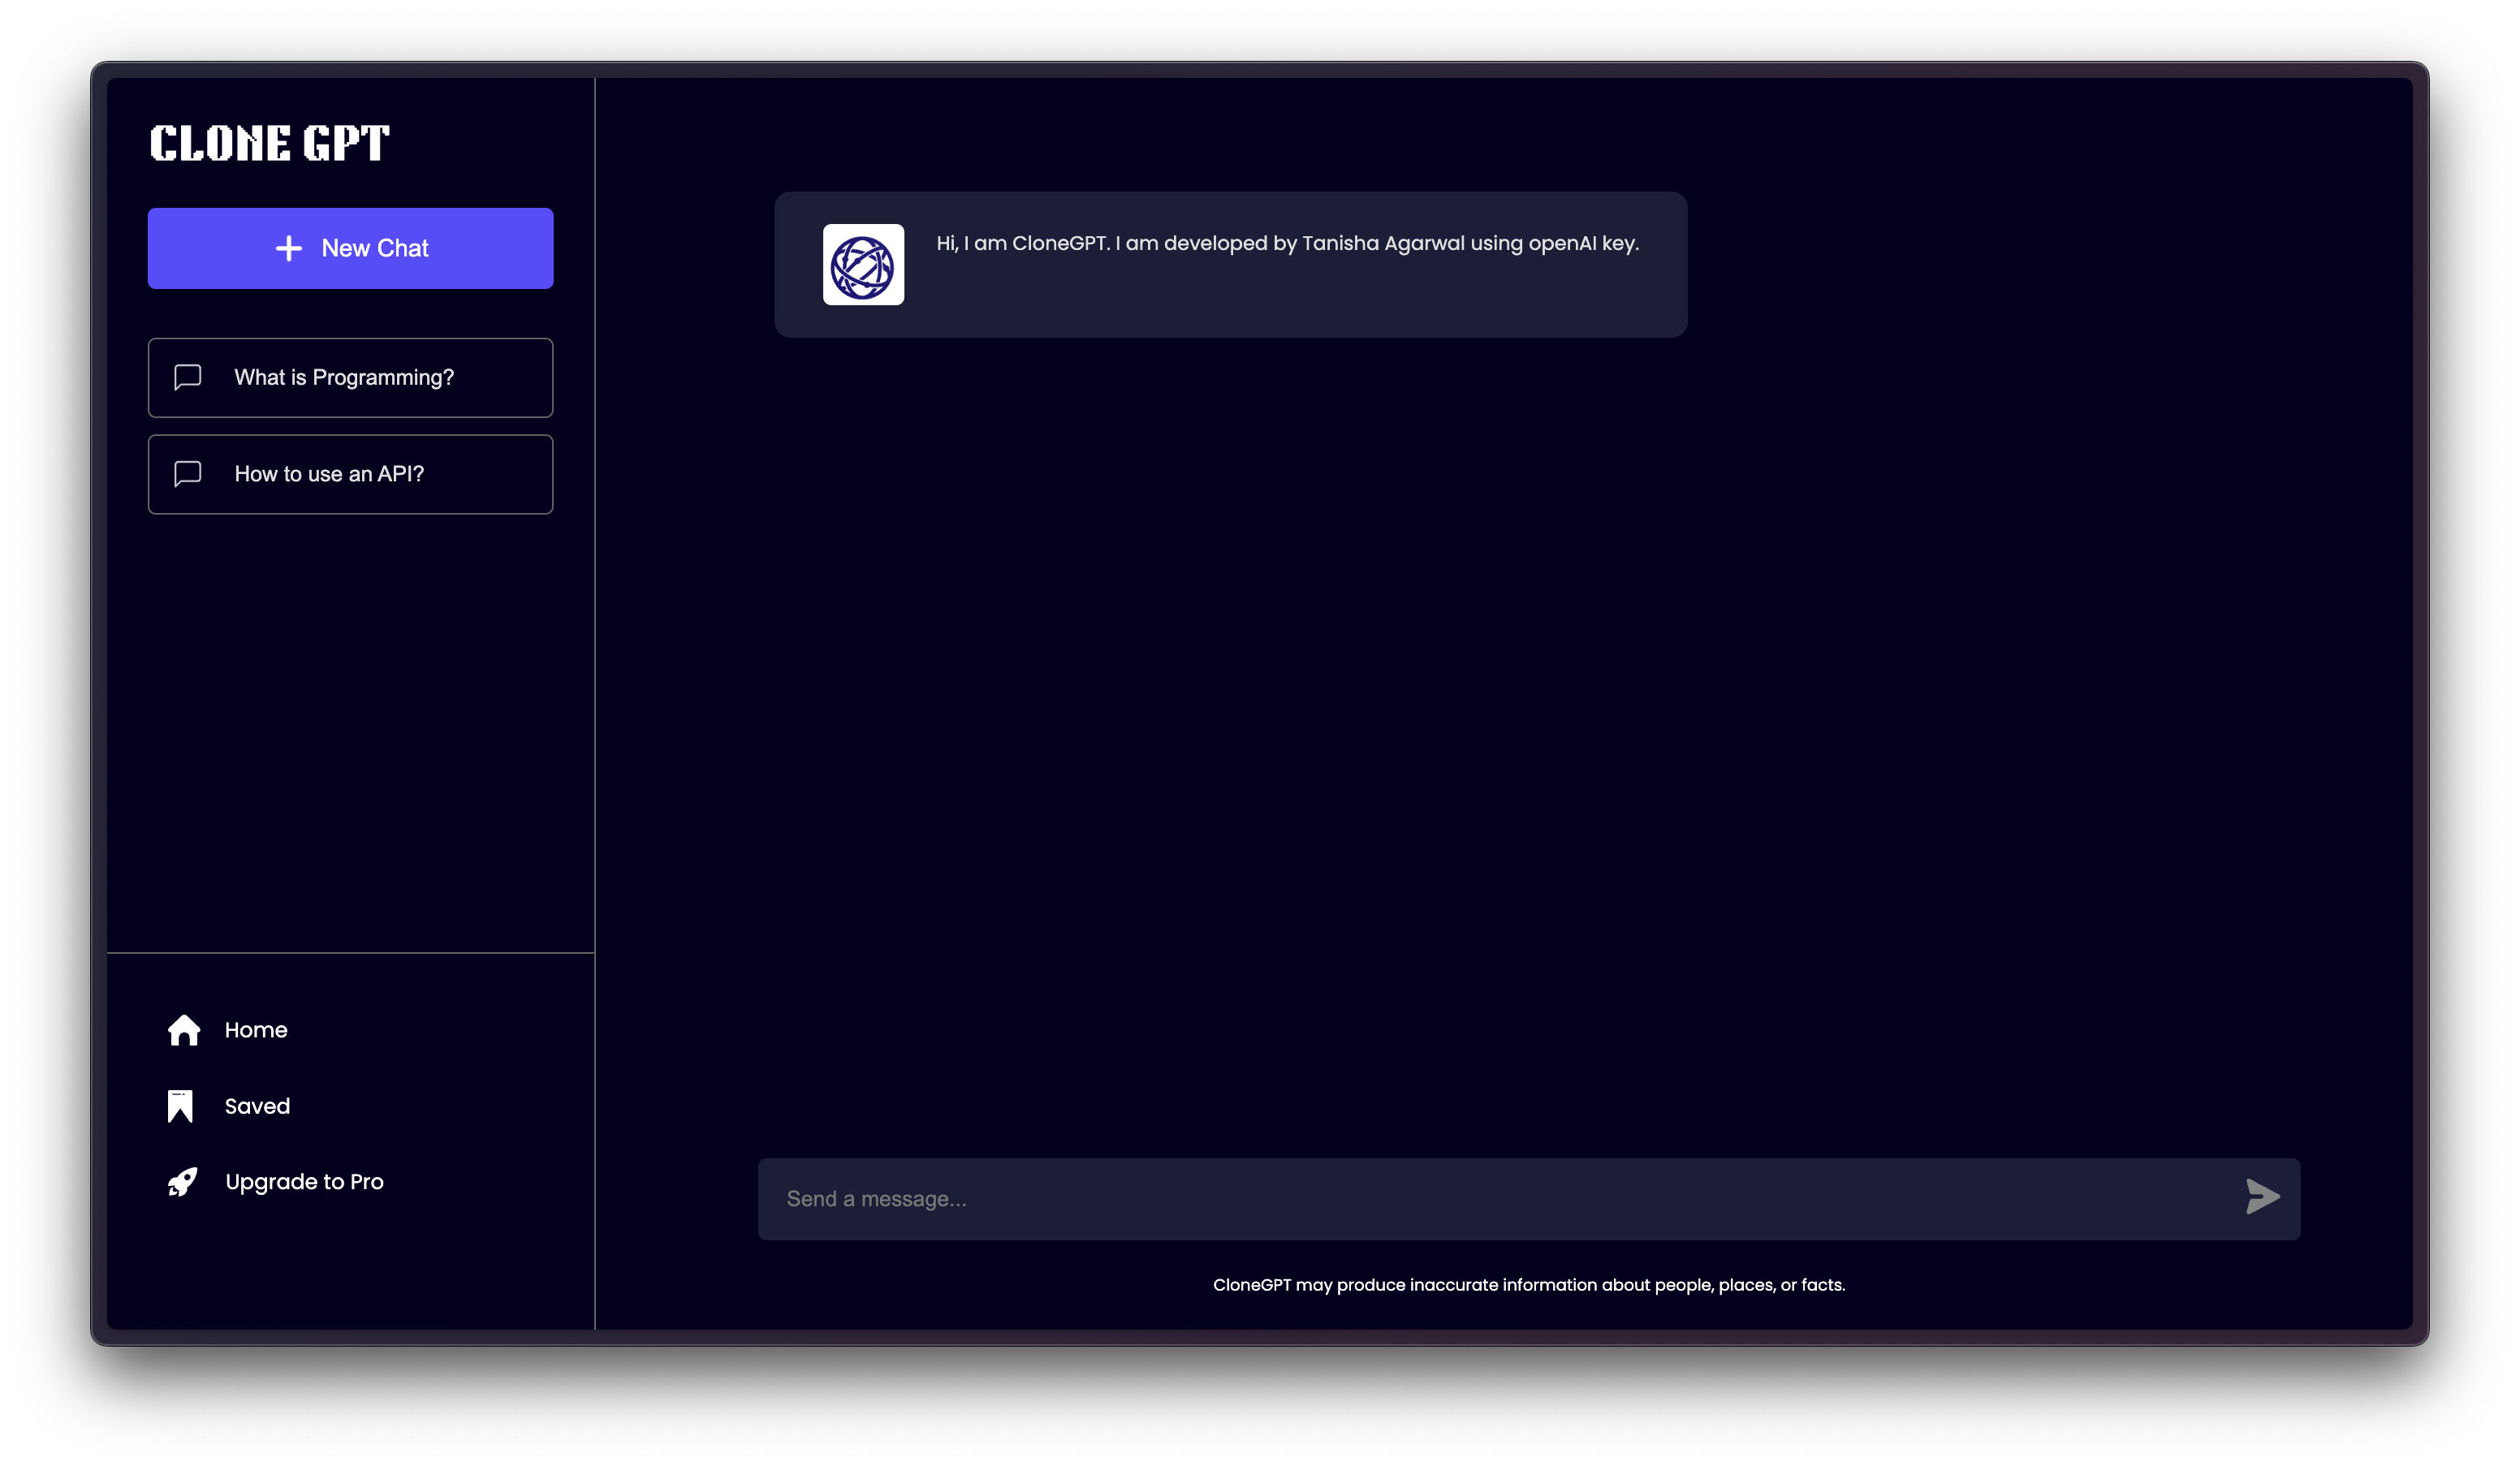Screen dimensions: 2520x1466
Task: Click the send message arrow icon
Action: point(2261,1197)
